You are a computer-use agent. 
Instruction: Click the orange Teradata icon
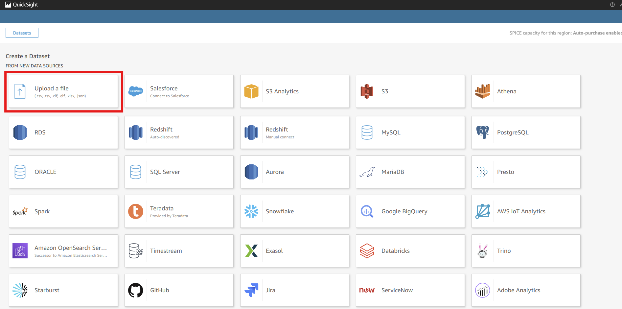pyautogui.click(x=136, y=211)
